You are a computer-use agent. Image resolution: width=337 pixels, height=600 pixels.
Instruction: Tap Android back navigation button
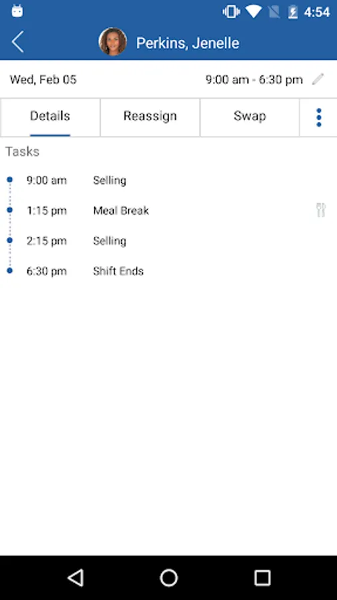[76, 577]
